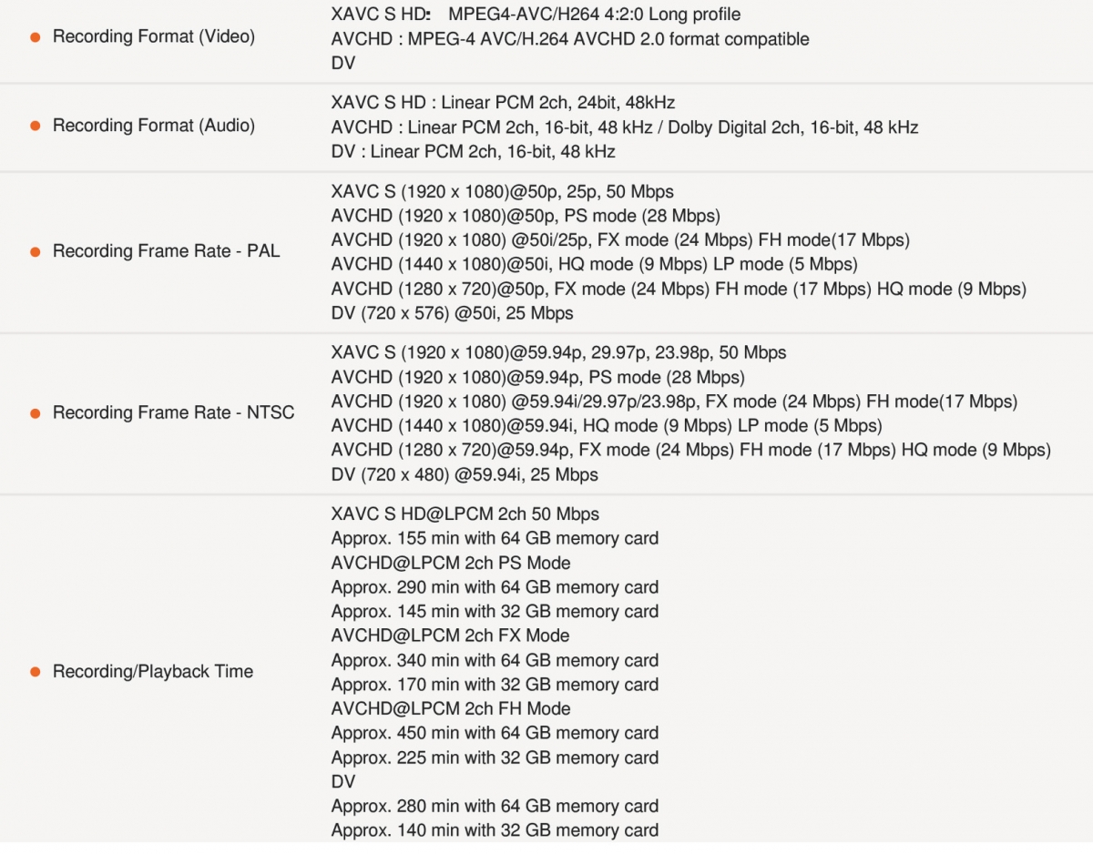
Task: Click the orange bullet beside Recording Format (Audio)
Action: point(35,126)
